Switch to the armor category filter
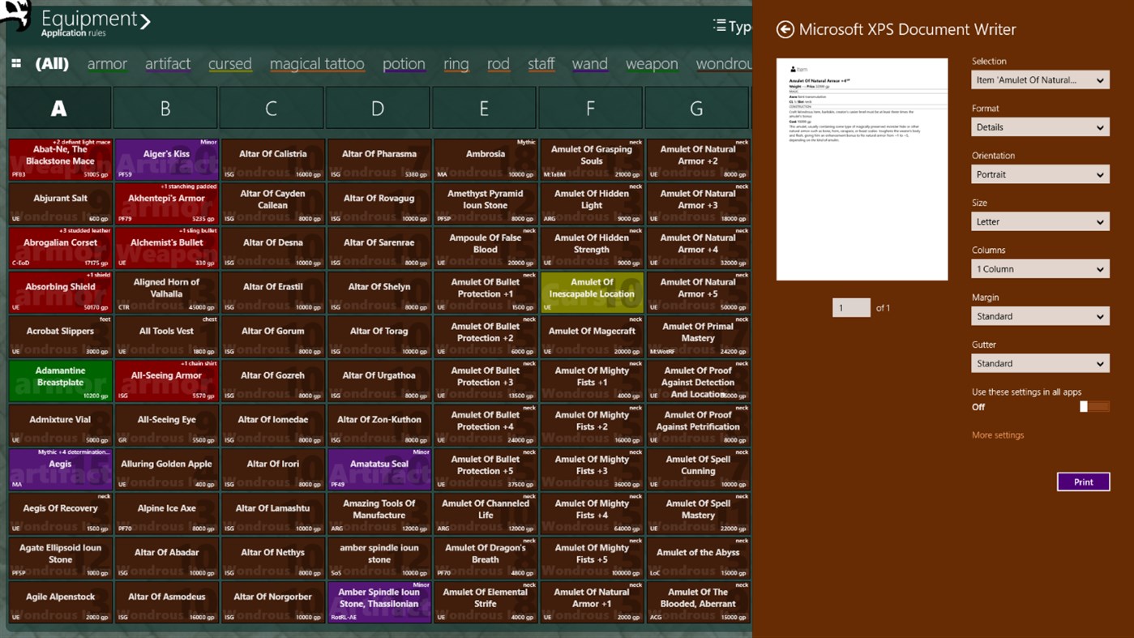The width and height of the screenshot is (1134, 638). click(107, 64)
